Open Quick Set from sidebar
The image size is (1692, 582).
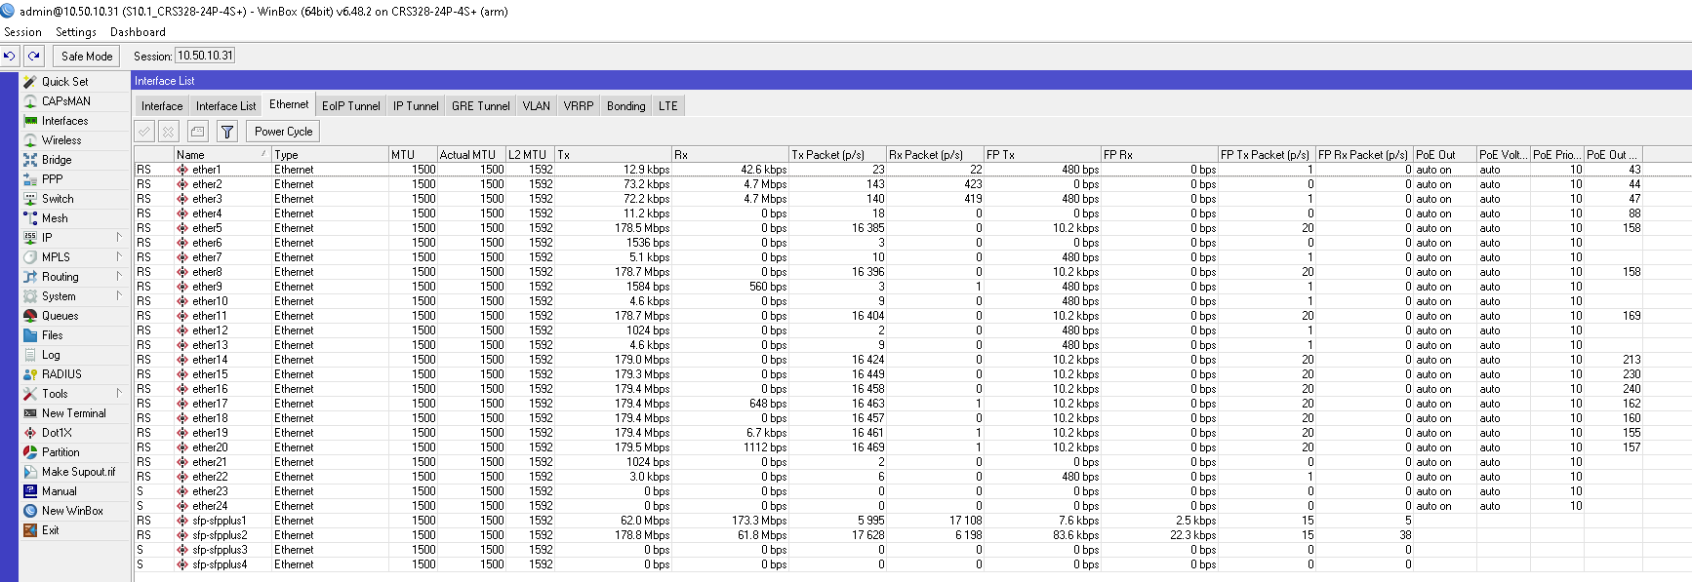click(x=64, y=82)
